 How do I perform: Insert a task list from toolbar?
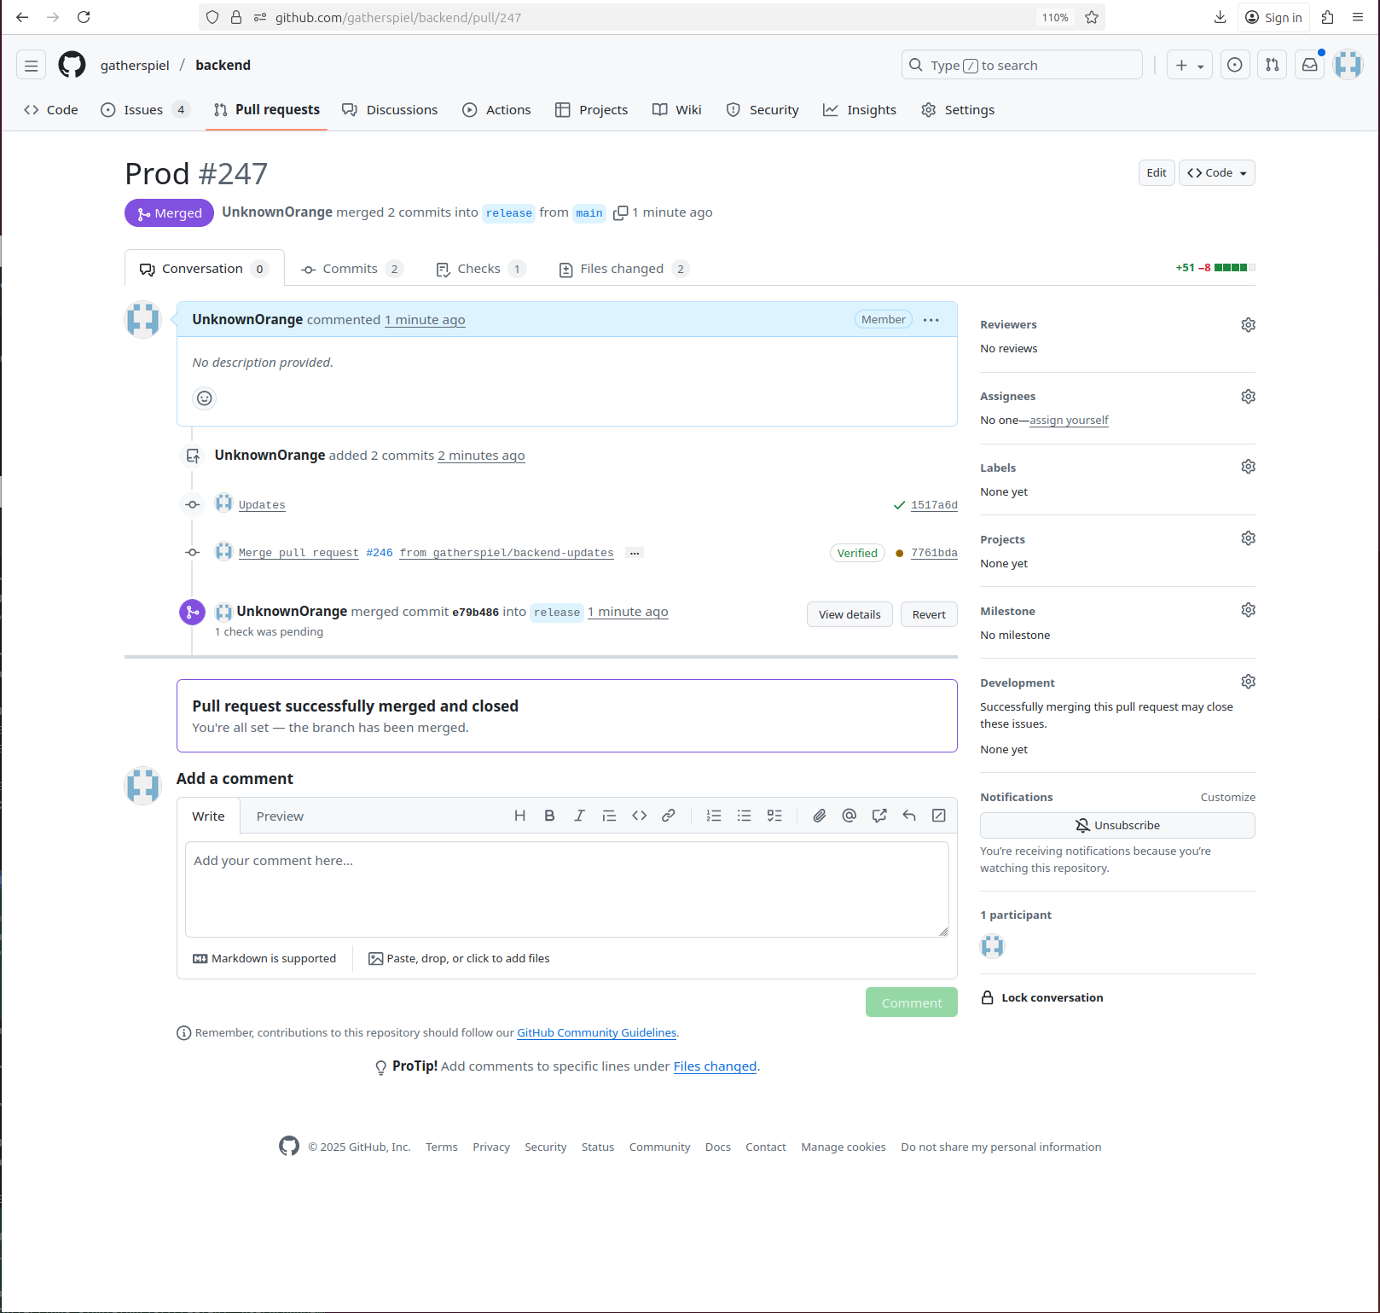tap(774, 816)
